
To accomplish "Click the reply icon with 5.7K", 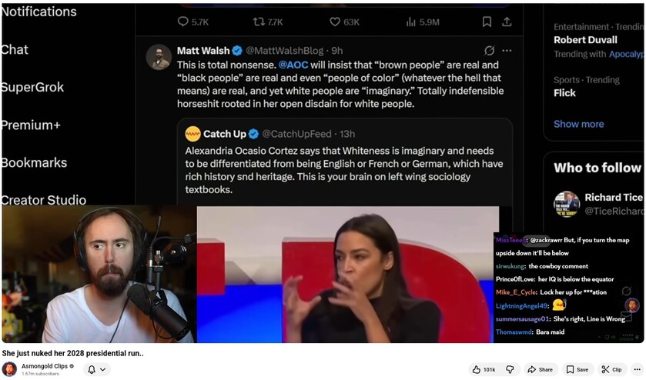I will pyautogui.click(x=183, y=22).
